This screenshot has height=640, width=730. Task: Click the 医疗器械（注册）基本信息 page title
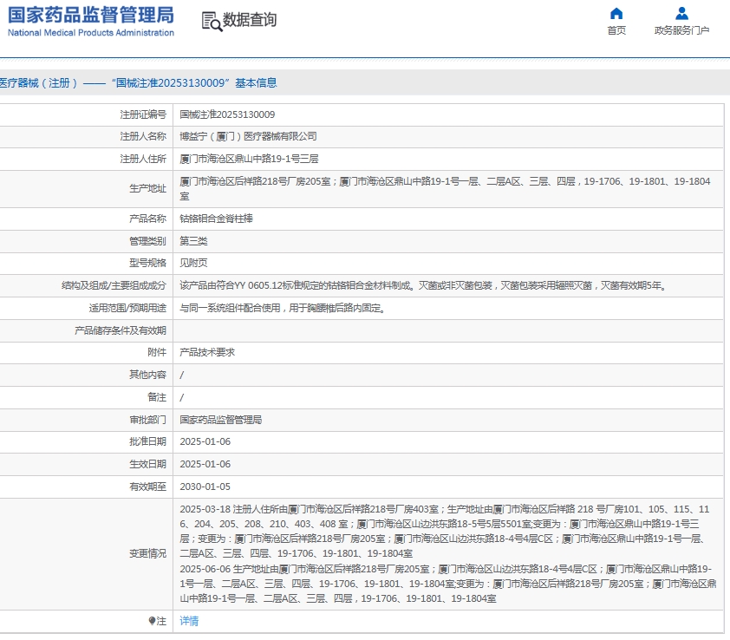pyautogui.click(x=139, y=83)
